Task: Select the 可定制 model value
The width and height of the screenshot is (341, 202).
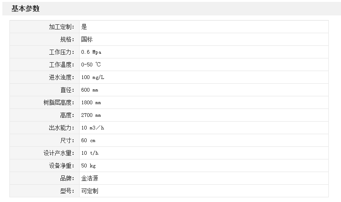Action: point(89,191)
